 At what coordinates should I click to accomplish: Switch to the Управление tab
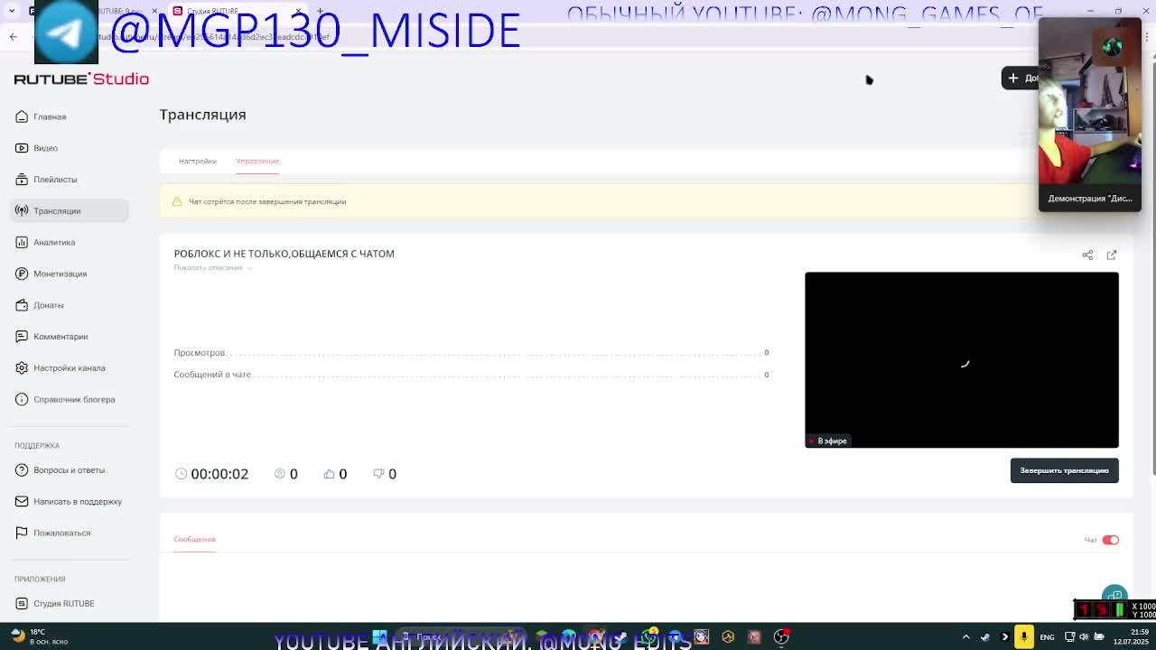(x=257, y=161)
